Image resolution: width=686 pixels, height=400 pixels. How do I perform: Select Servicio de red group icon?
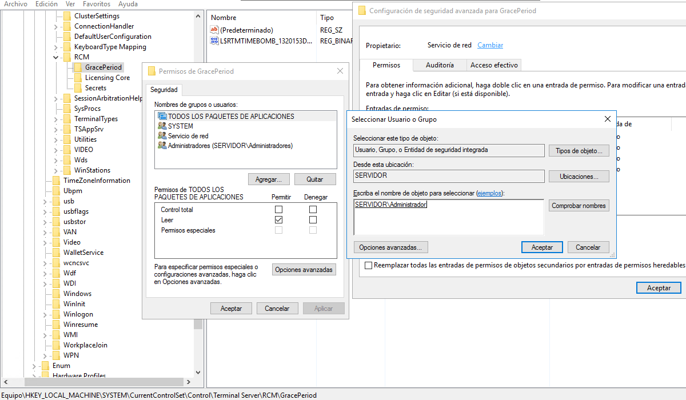tap(162, 136)
